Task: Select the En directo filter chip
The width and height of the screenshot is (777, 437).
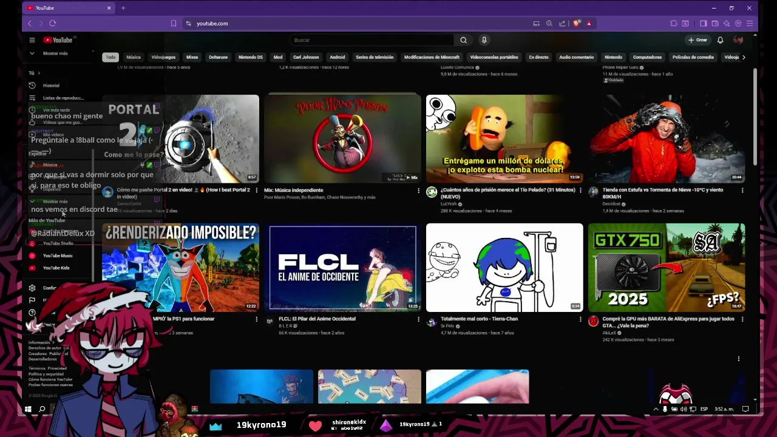Action: tap(538, 57)
